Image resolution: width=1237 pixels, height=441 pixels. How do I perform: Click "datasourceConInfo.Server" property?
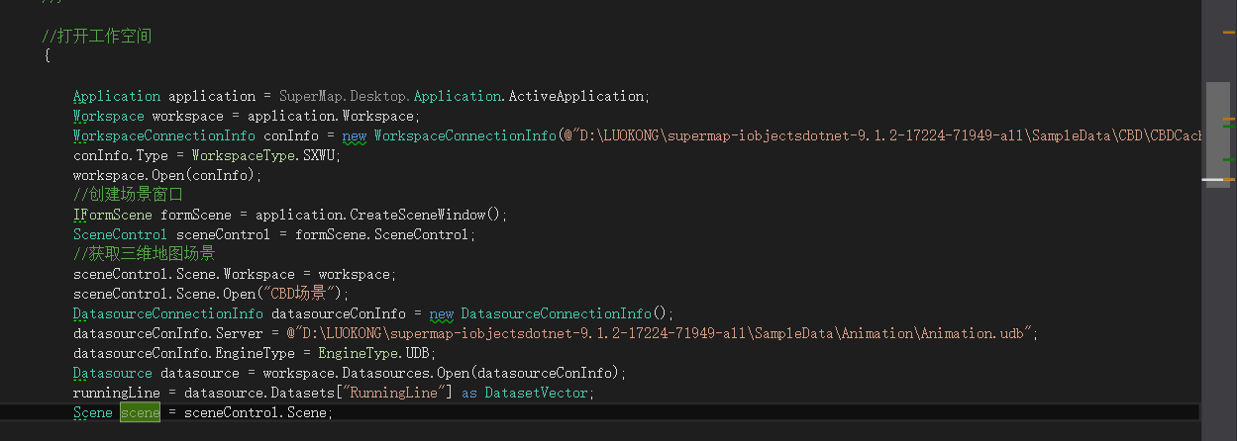[x=167, y=333]
